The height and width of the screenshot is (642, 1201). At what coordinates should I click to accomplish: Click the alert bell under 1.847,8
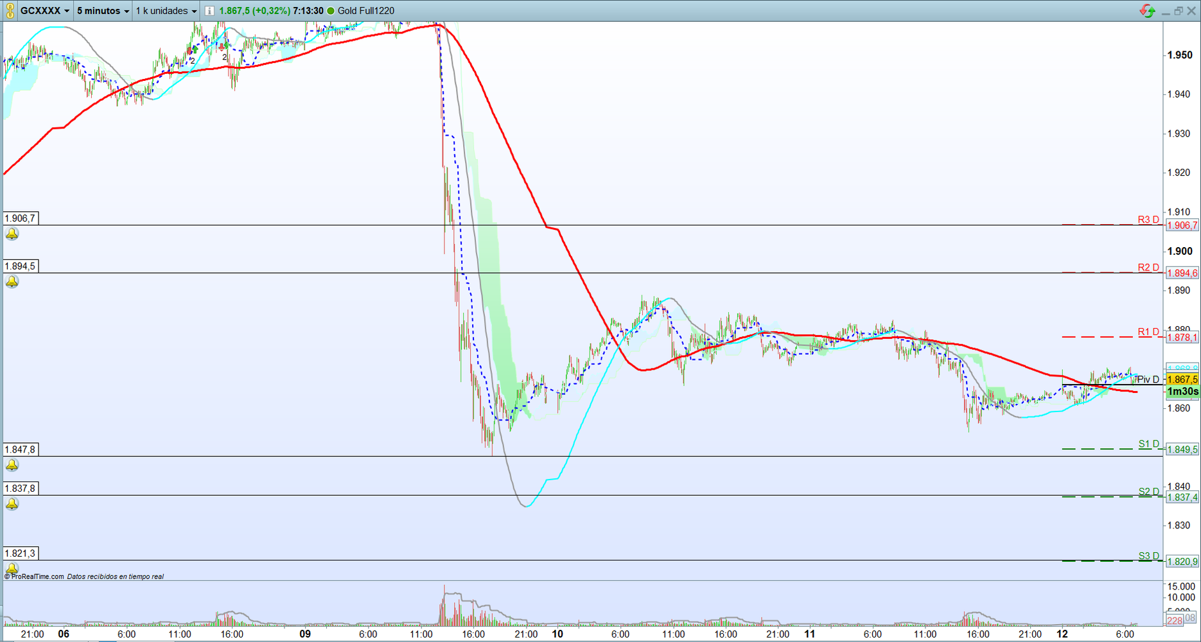coord(12,465)
